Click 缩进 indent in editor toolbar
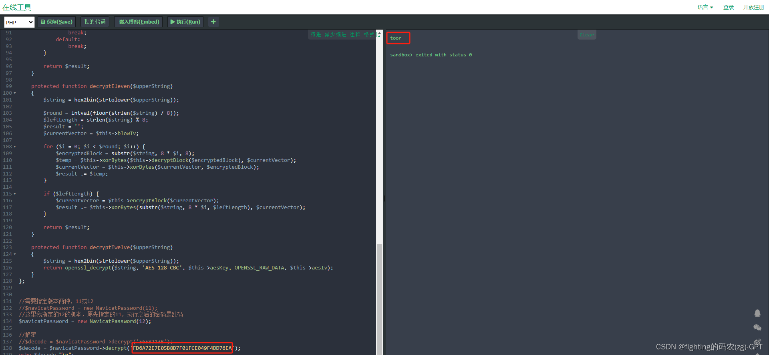This screenshot has height=355, width=769. click(x=316, y=35)
